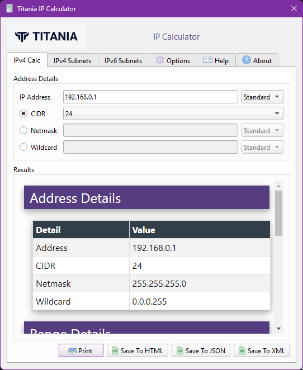Click the results scrollbar thumb
303x370 pixels.
(279, 213)
